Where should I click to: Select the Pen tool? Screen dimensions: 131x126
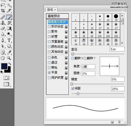click(x=3, y=40)
